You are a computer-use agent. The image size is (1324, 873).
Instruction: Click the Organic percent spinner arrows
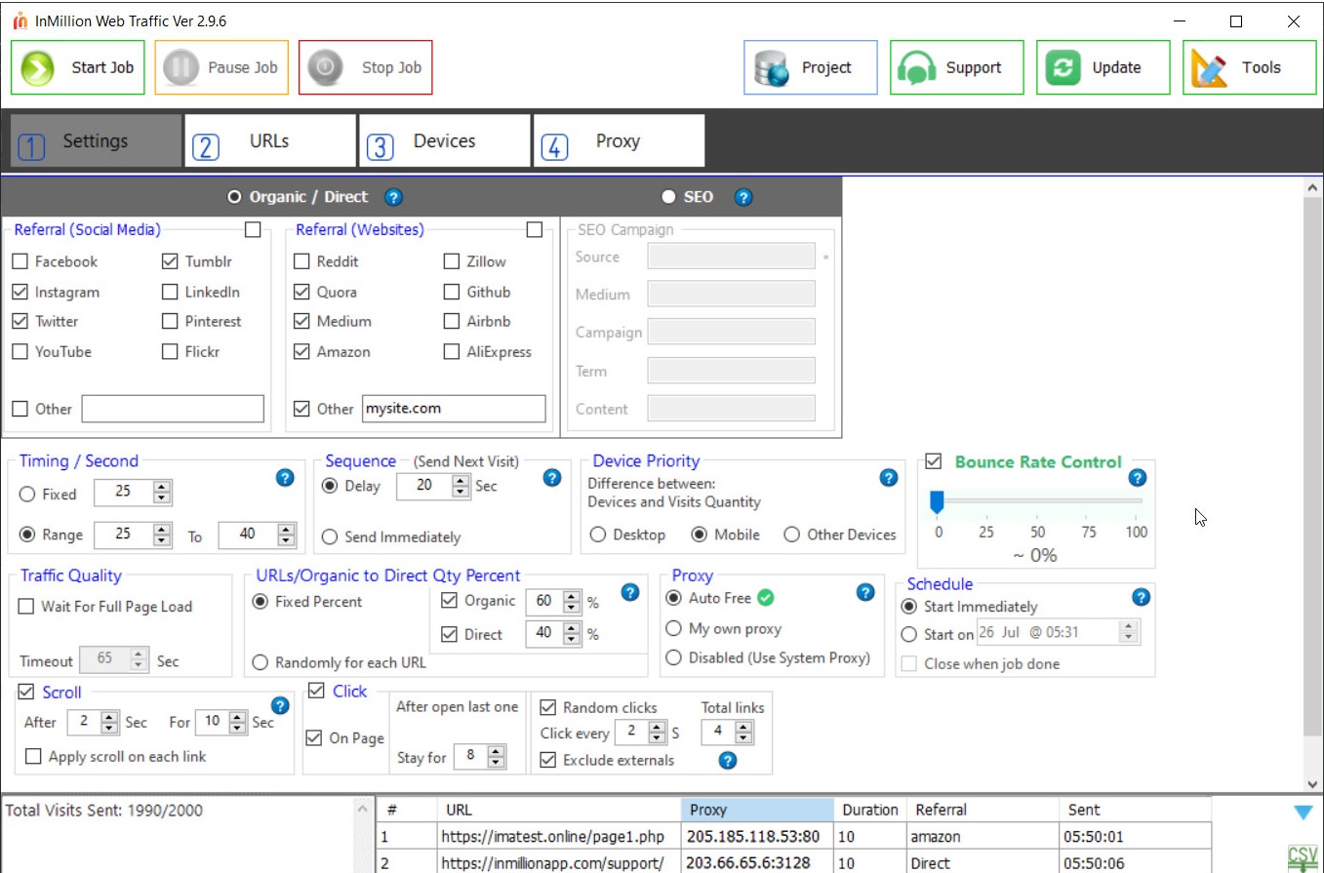(572, 602)
